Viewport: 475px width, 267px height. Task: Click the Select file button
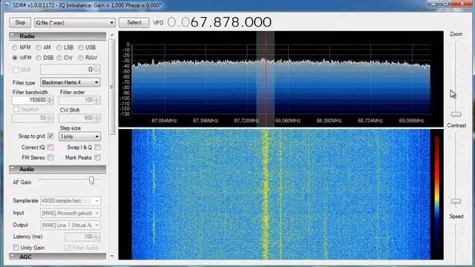[x=134, y=22]
